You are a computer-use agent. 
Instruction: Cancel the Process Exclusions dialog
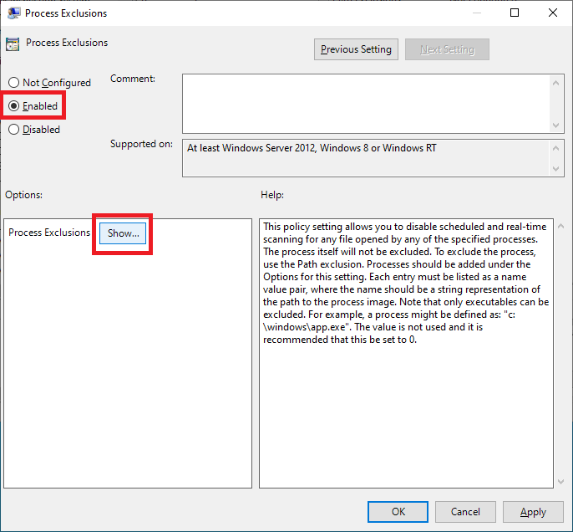tap(465, 512)
